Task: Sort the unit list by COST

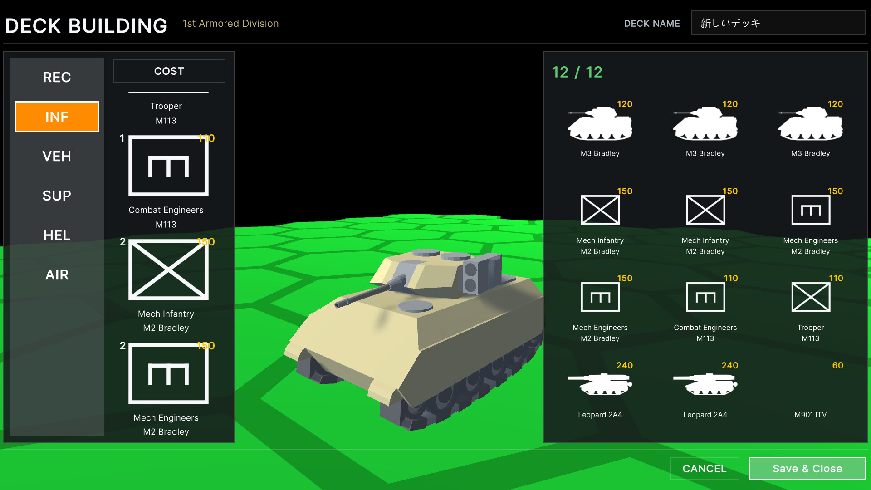Action: (x=169, y=71)
